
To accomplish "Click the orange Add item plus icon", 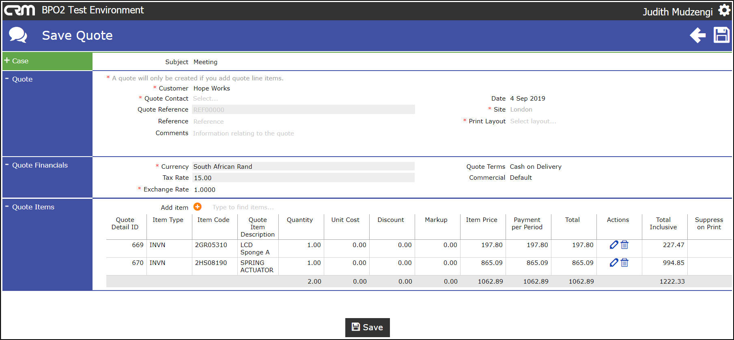I will tap(198, 207).
